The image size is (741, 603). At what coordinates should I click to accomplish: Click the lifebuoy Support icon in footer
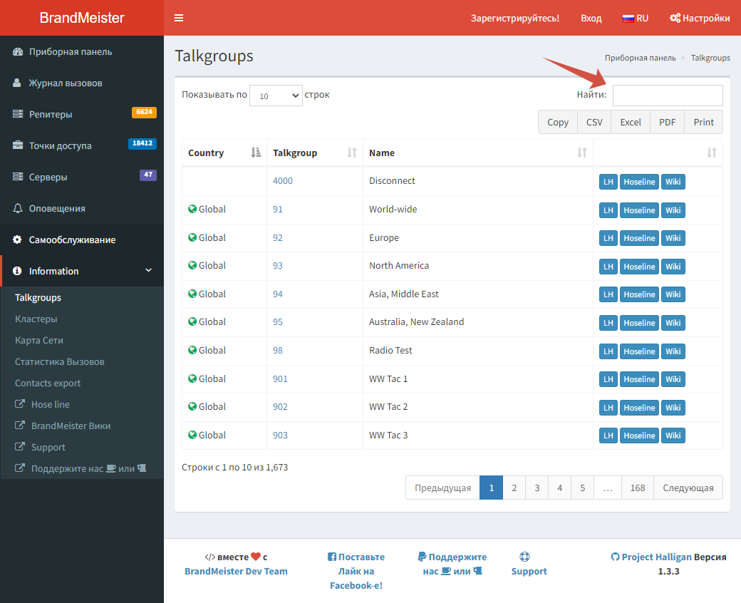[524, 557]
